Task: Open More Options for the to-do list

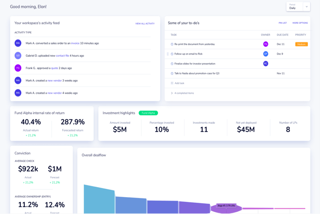Action: click(300, 23)
